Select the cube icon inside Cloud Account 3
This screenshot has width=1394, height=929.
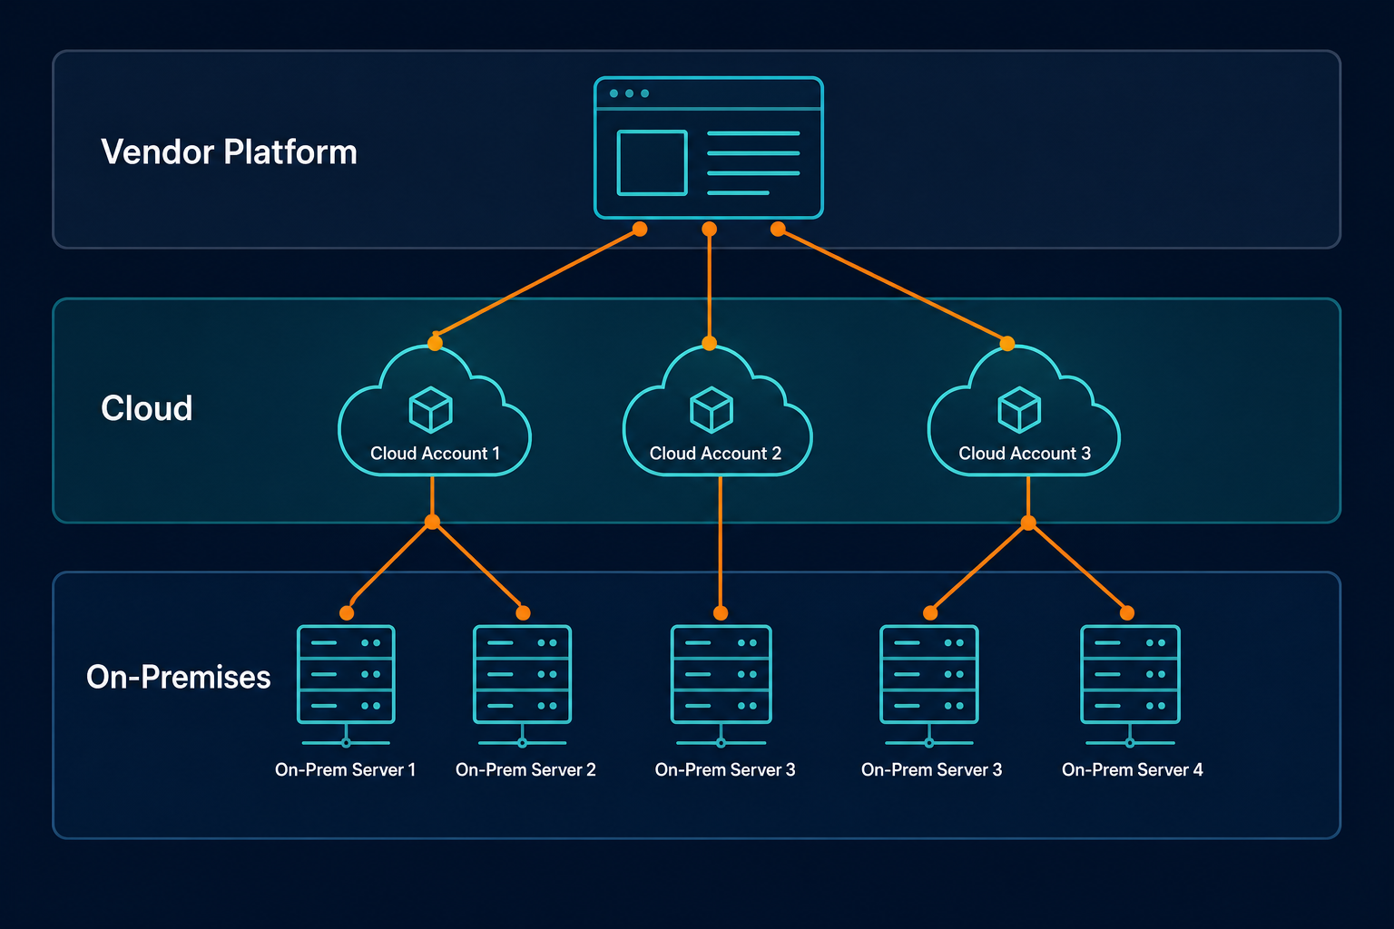click(1019, 410)
